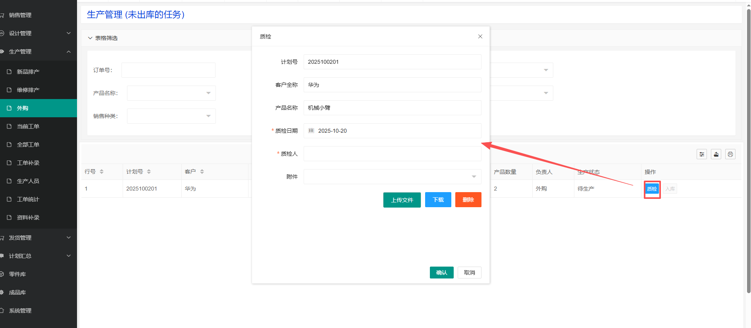
Task: Sort by 计划号 column arrows
Action: tap(149, 172)
